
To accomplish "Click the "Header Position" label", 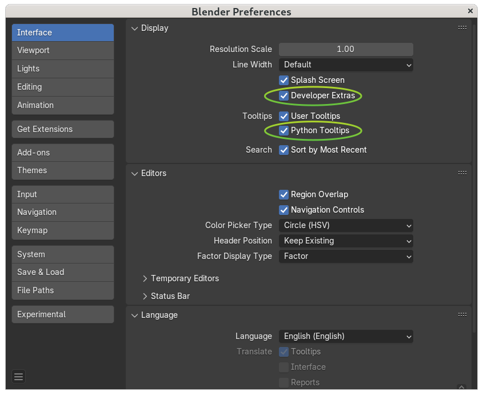I will (243, 241).
